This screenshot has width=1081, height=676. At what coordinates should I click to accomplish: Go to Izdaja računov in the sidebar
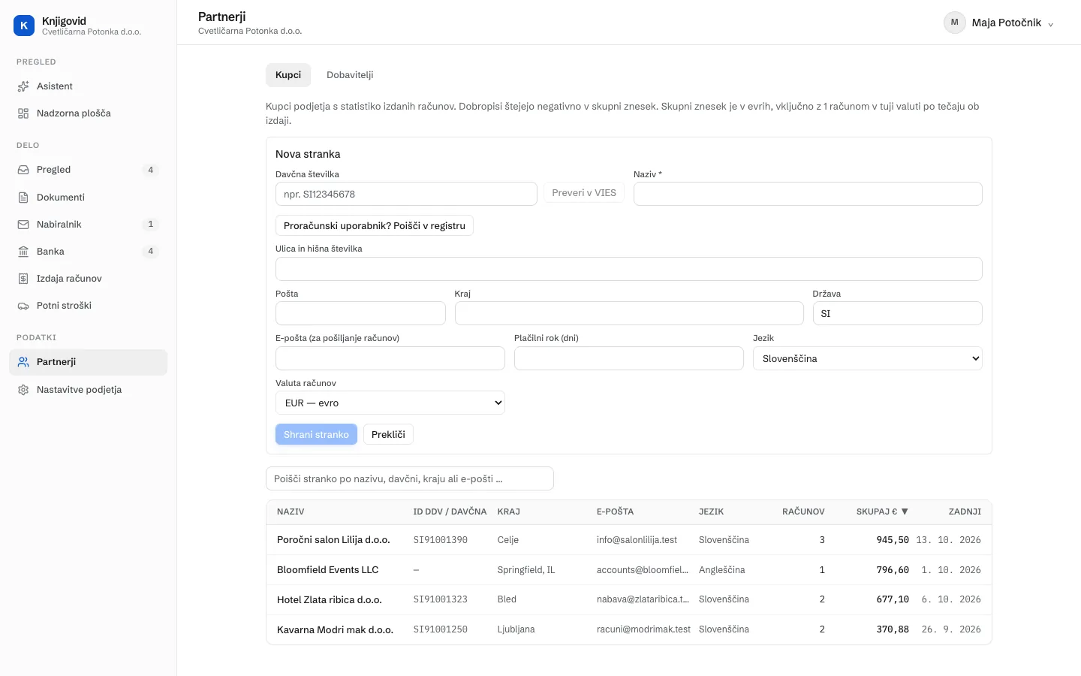[x=88, y=279]
